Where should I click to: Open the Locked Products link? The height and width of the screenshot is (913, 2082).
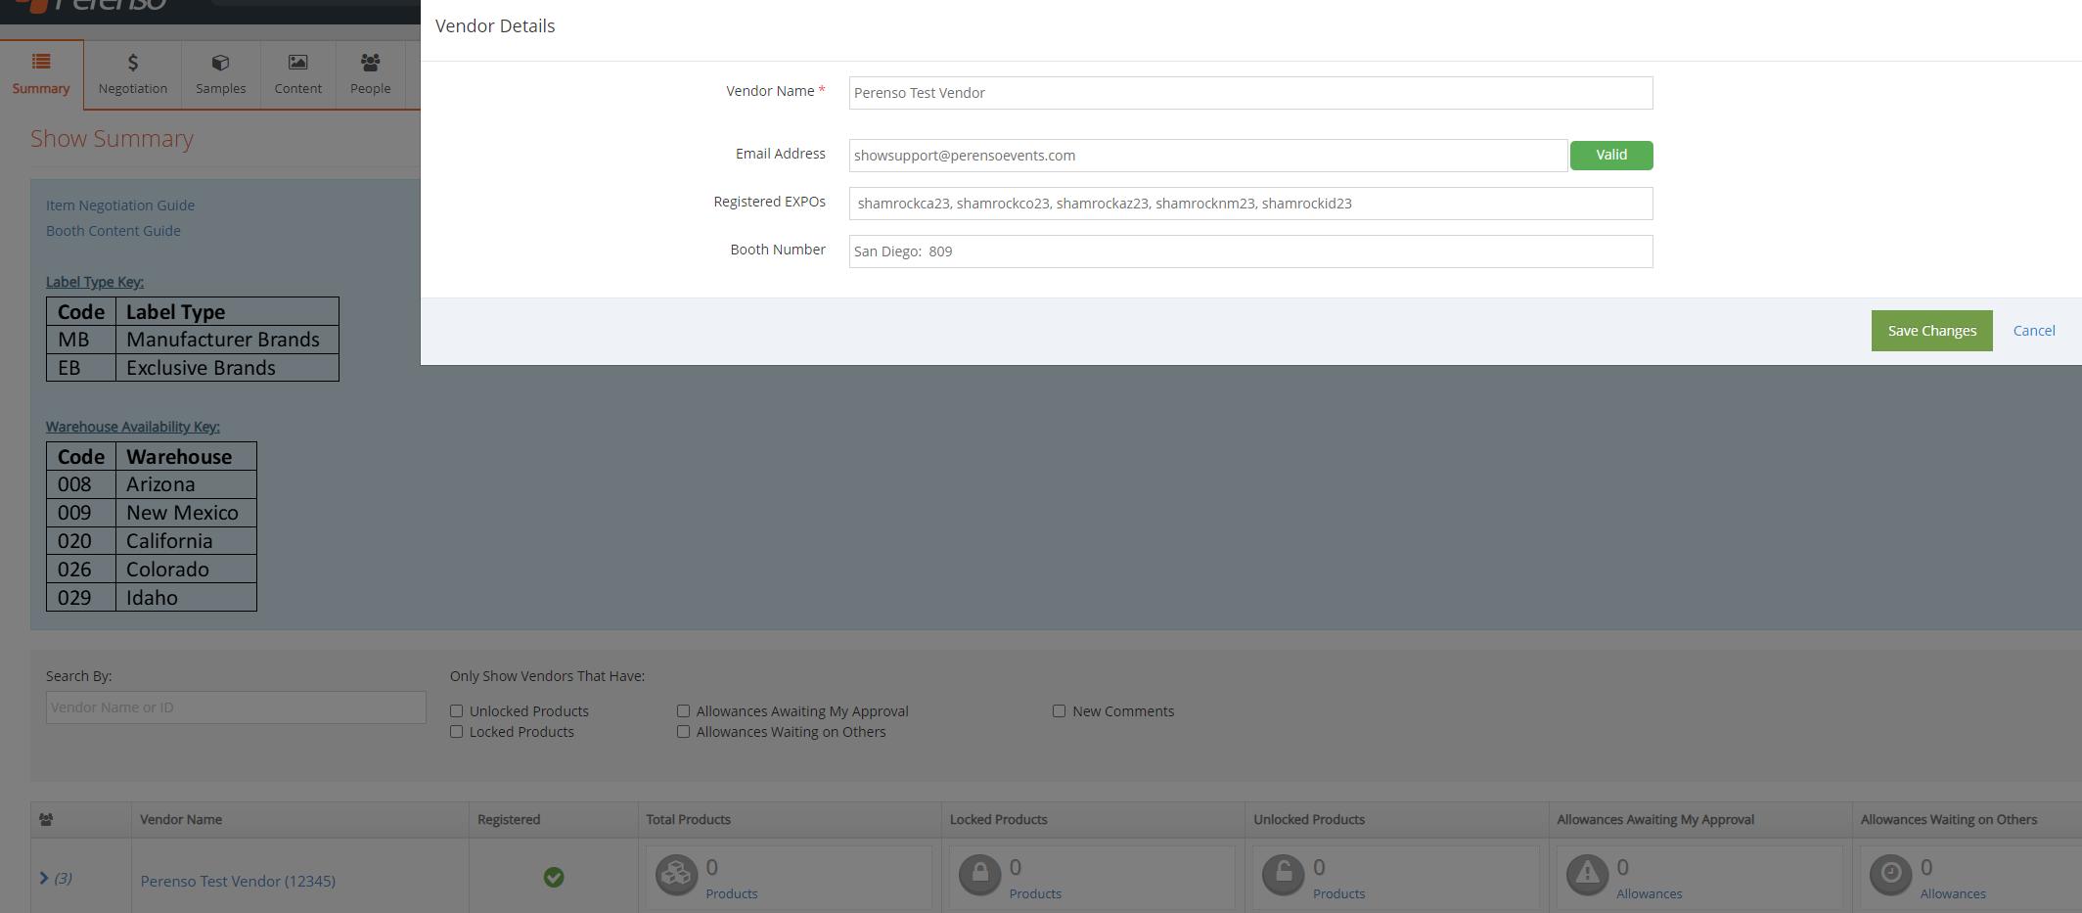coord(1035,894)
